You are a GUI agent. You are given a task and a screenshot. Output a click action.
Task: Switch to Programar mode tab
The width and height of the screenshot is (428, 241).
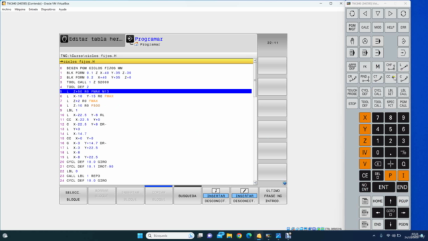pyautogui.click(x=148, y=39)
